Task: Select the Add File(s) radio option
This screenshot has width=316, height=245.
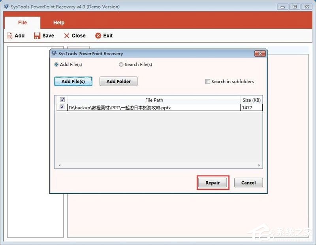Action: coord(56,64)
